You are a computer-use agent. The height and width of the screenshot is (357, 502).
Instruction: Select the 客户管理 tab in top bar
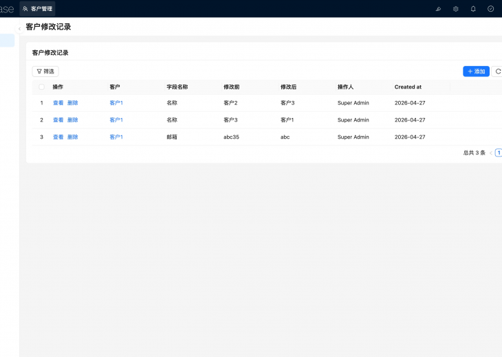coord(37,9)
